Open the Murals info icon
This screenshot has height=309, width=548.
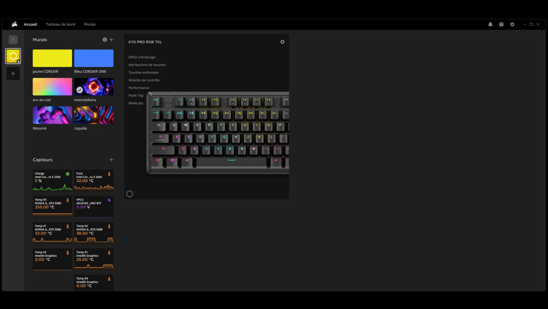pos(104,40)
